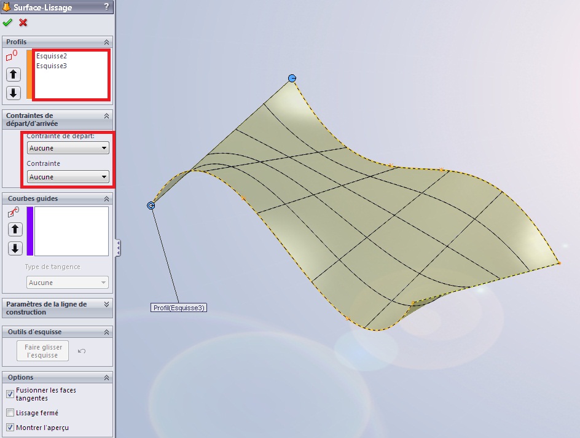Cancel the operation with the red X
This screenshot has height=438, width=580.
23,23
